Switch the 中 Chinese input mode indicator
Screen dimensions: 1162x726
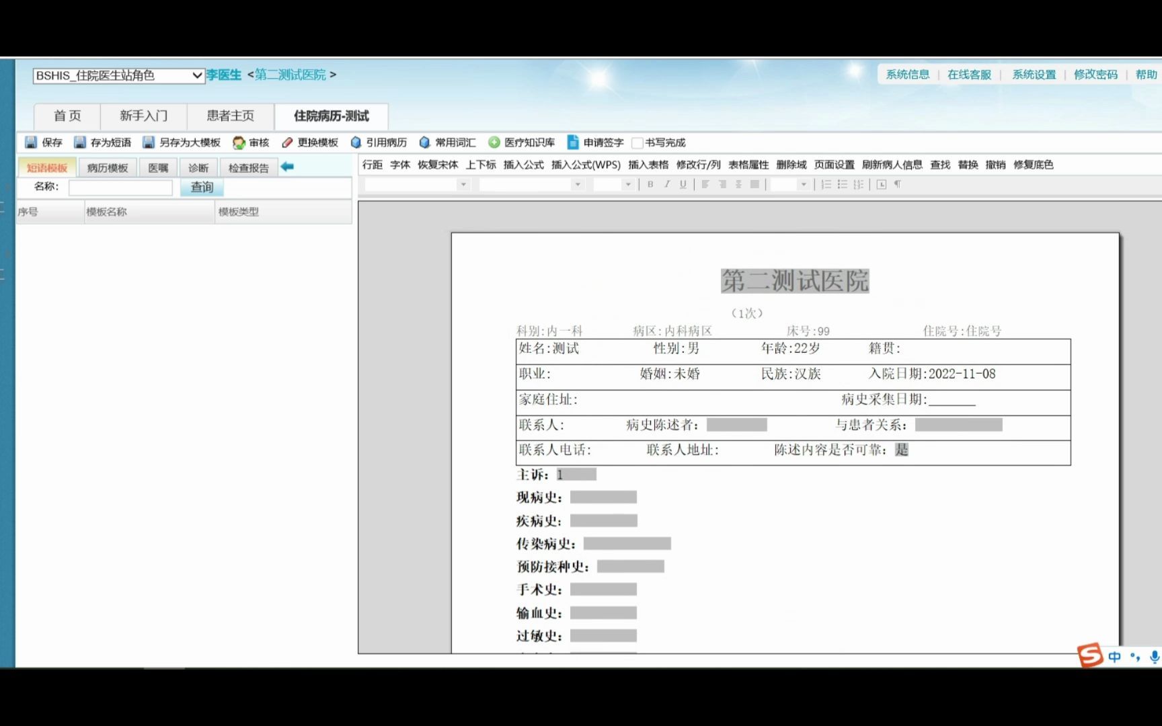coord(1115,657)
